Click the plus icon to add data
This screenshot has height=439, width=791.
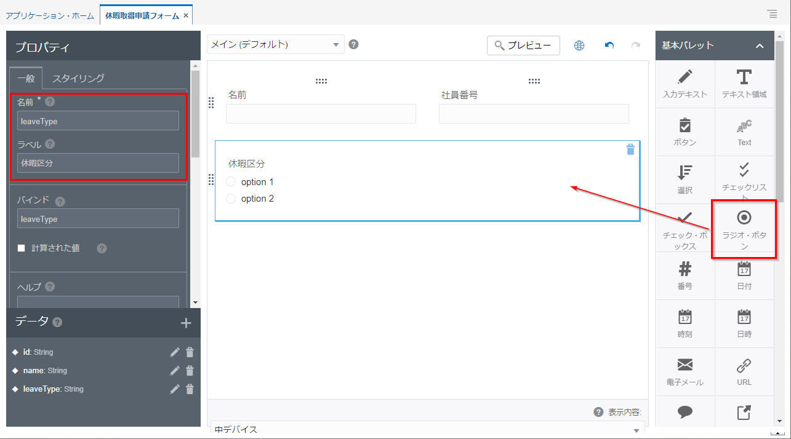(185, 323)
